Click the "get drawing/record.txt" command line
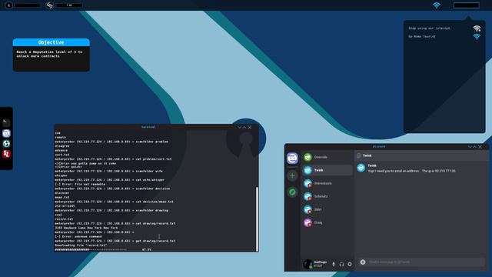This screenshot has height=277, width=492. point(115,241)
